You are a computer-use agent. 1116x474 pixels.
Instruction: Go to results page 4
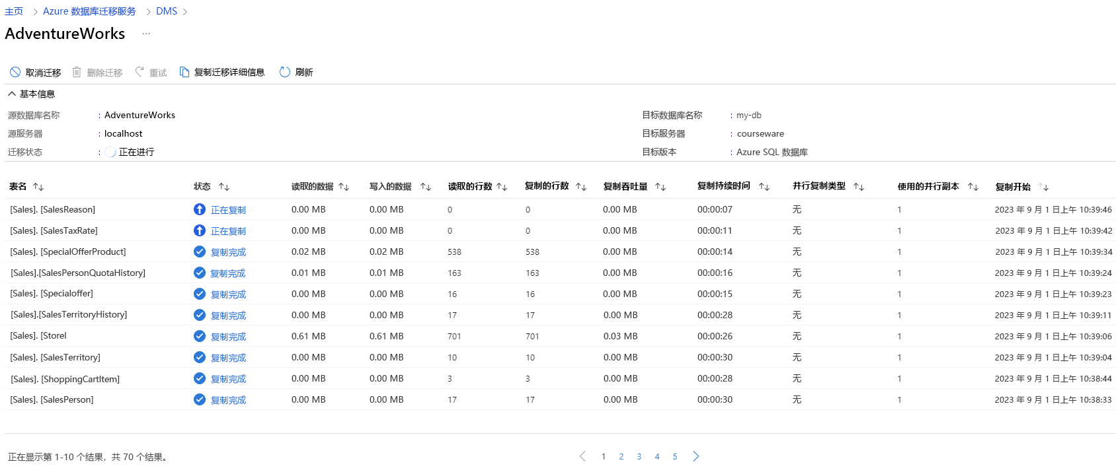(x=657, y=456)
